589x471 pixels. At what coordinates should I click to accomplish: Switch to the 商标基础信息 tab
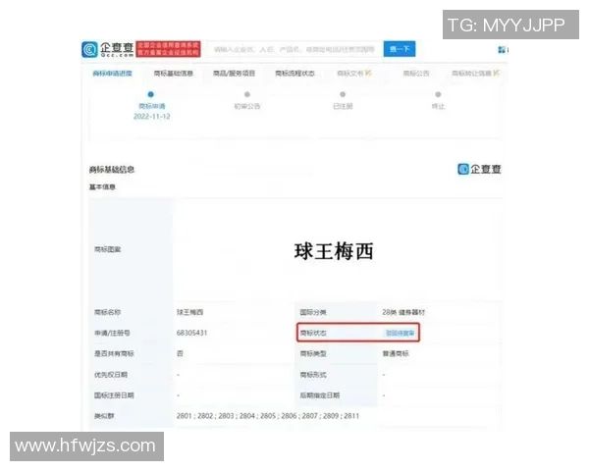coord(174,74)
